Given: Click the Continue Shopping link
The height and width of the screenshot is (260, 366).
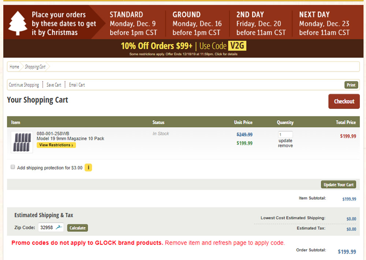Looking at the screenshot, I should pyautogui.click(x=24, y=85).
